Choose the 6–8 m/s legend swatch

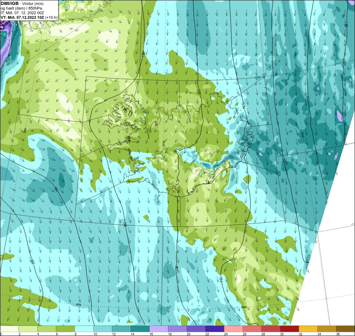point(65,329)
